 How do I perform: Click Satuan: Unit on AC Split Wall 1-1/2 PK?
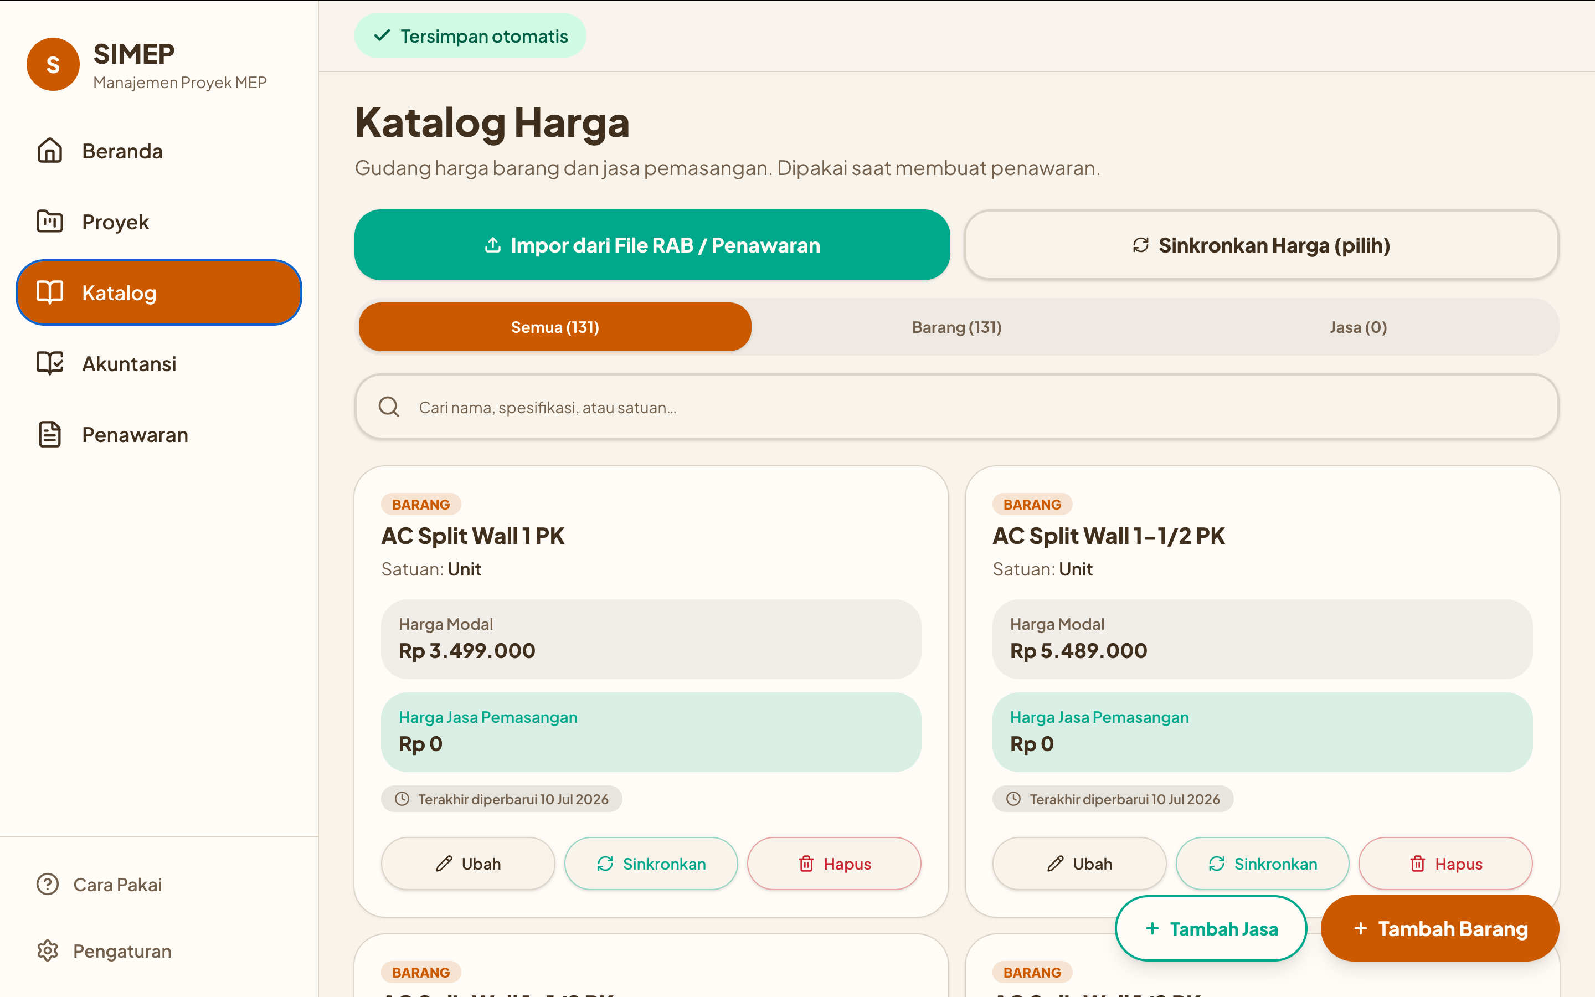[1043, 569]
